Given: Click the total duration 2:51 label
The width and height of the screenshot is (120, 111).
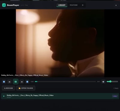Looking at the screenshot, I should click(x=98, y=82).
